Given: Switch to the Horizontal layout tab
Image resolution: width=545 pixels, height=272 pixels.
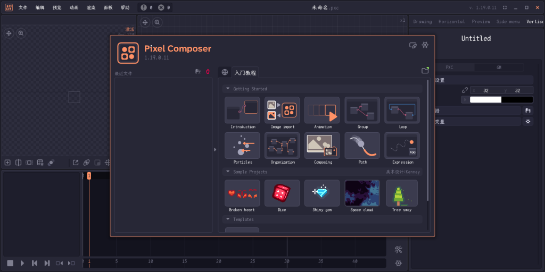Looking at the screenshot, I should 451,21.
